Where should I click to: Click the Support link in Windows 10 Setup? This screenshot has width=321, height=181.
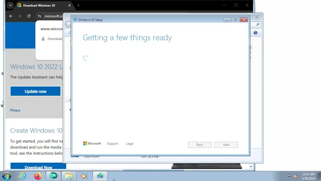point(112,144)
